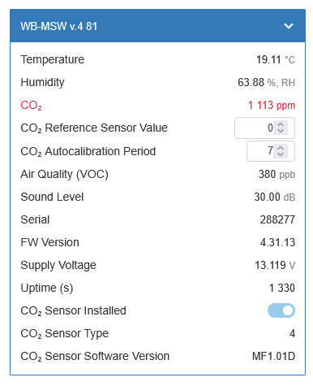Click the Humidity 63.88 value
This screenshot has height=386, width=313.
251,82
